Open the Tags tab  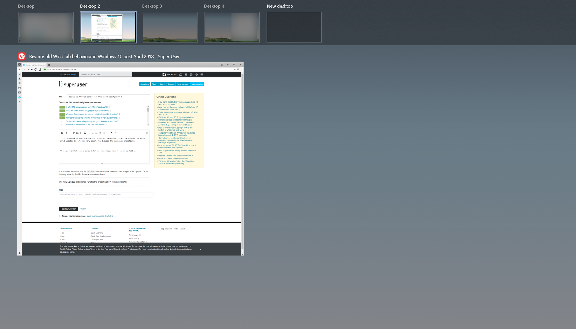coord(154,84)
